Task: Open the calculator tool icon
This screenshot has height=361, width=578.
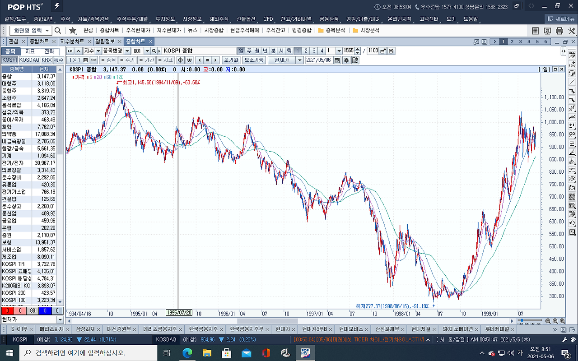Action: [536, 31]
